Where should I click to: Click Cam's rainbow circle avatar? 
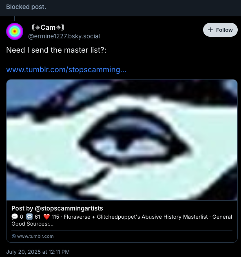(x=15, y=31)
